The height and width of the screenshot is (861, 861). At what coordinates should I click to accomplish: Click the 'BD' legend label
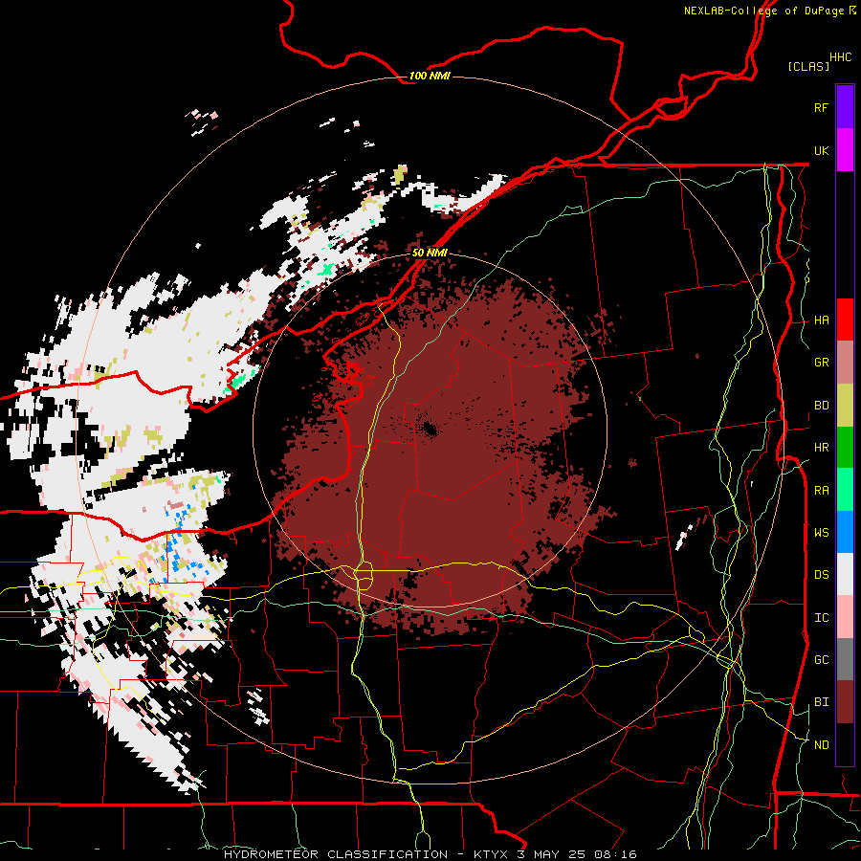pos(822,406)
